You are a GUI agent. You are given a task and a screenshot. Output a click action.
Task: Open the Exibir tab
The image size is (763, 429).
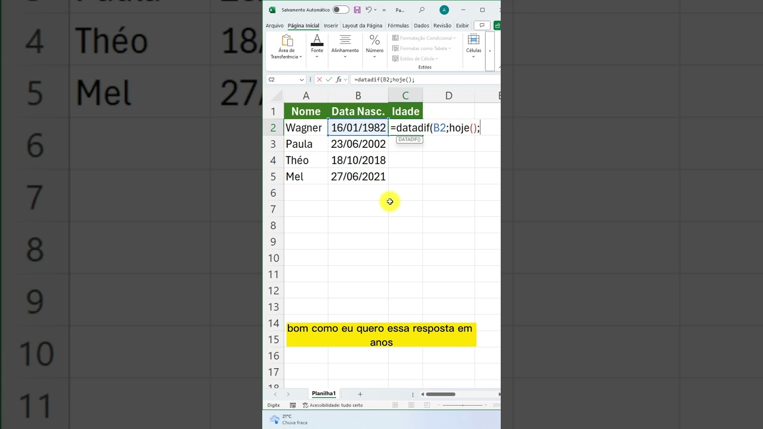coord(463,26)
